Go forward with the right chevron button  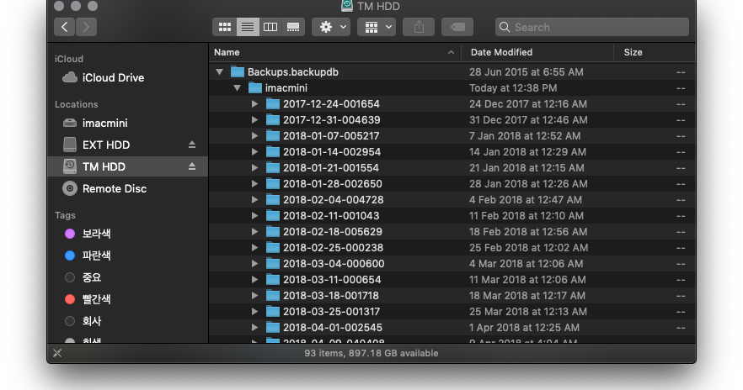[x=86, y=27]
